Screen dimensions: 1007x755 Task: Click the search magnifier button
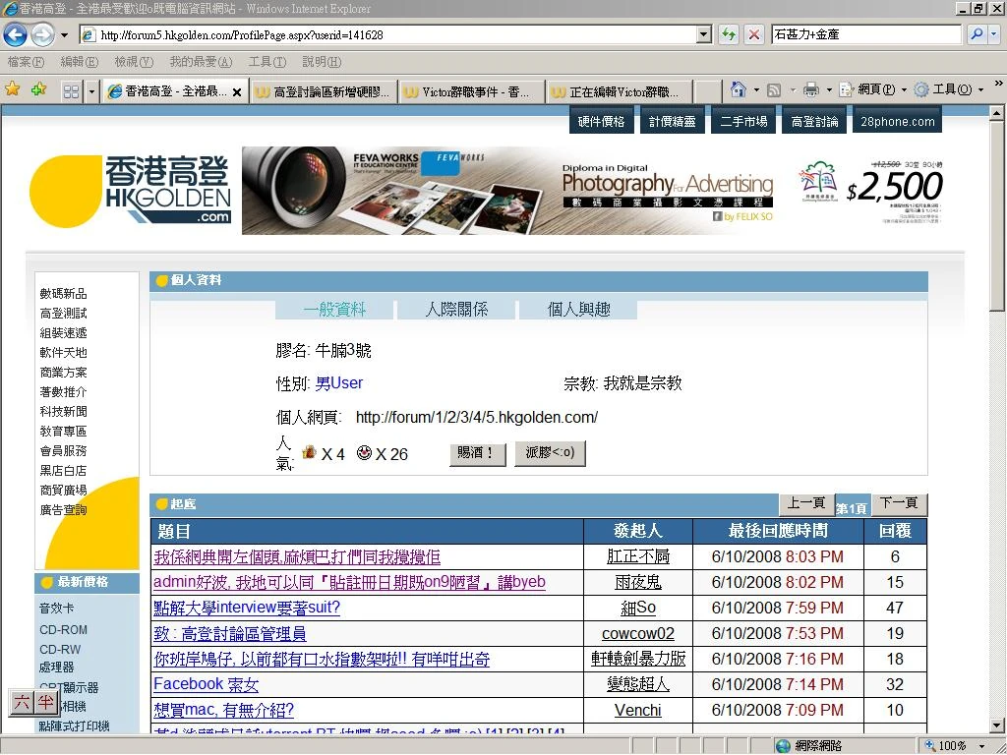pos(977,34)
